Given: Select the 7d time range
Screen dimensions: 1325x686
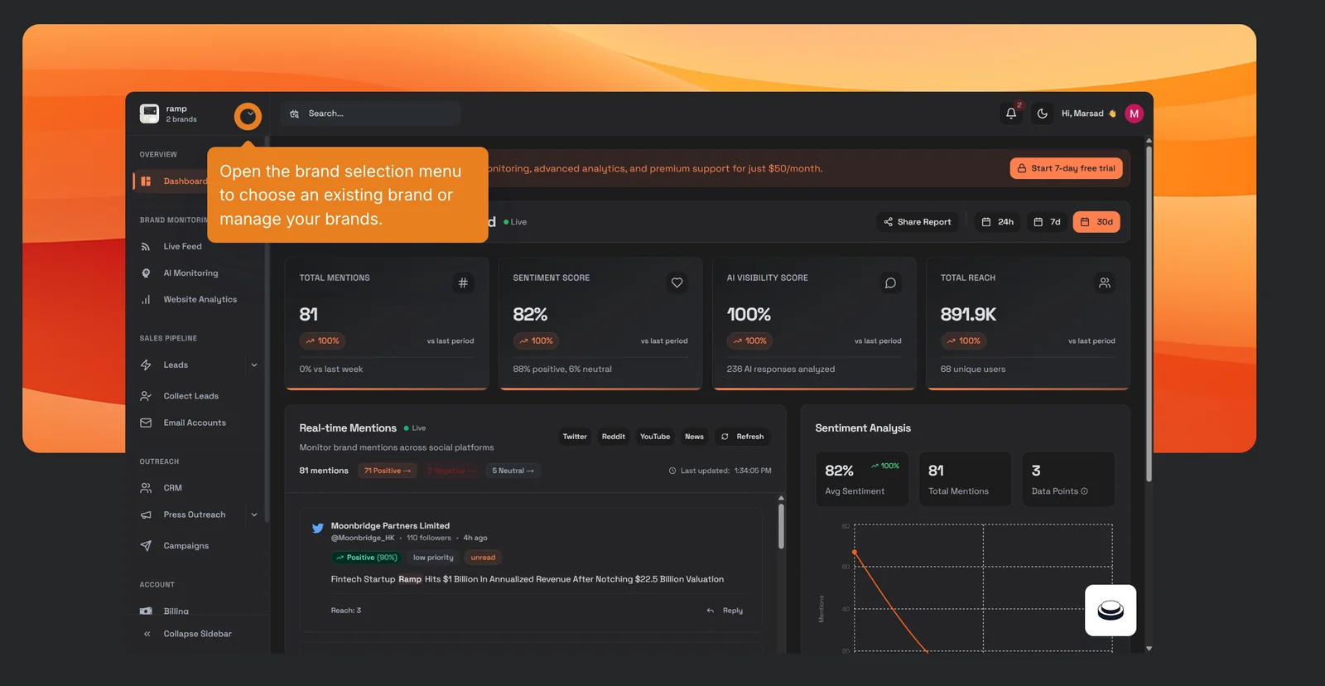Looking at the screenshot, I should point(1047,222).
